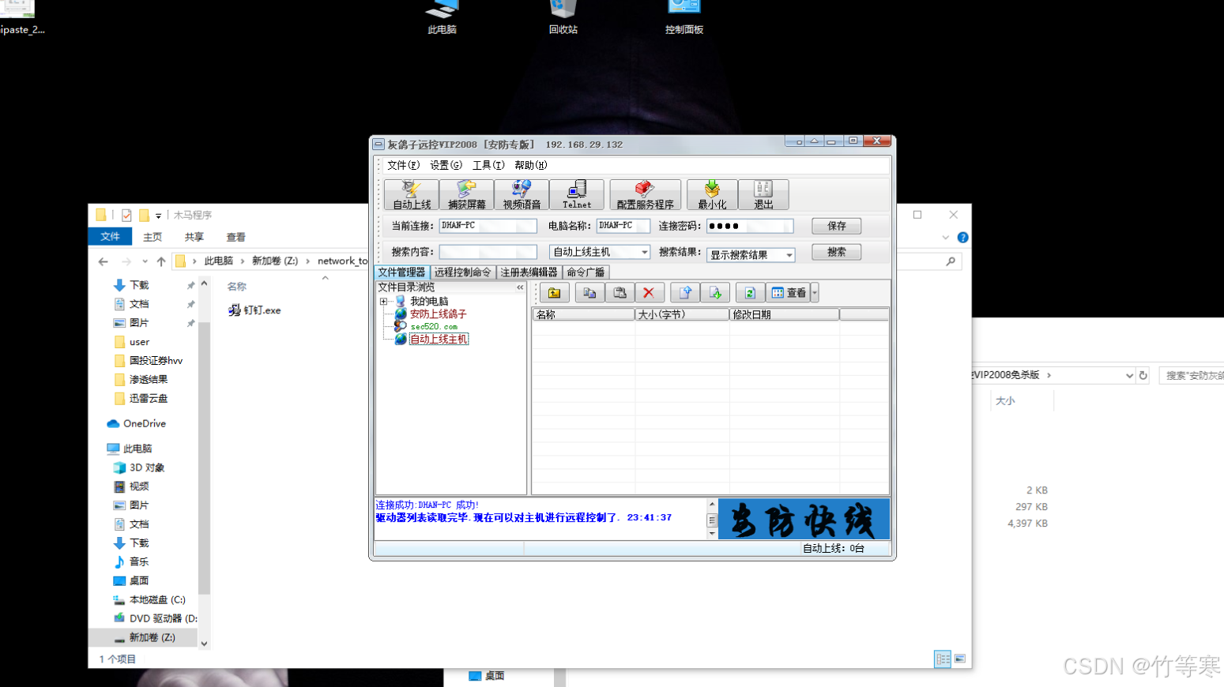Viewport: 1224px width, 687px height.
Task: Collapse the 文件目录浏览 panel
Action: point(520,287)
